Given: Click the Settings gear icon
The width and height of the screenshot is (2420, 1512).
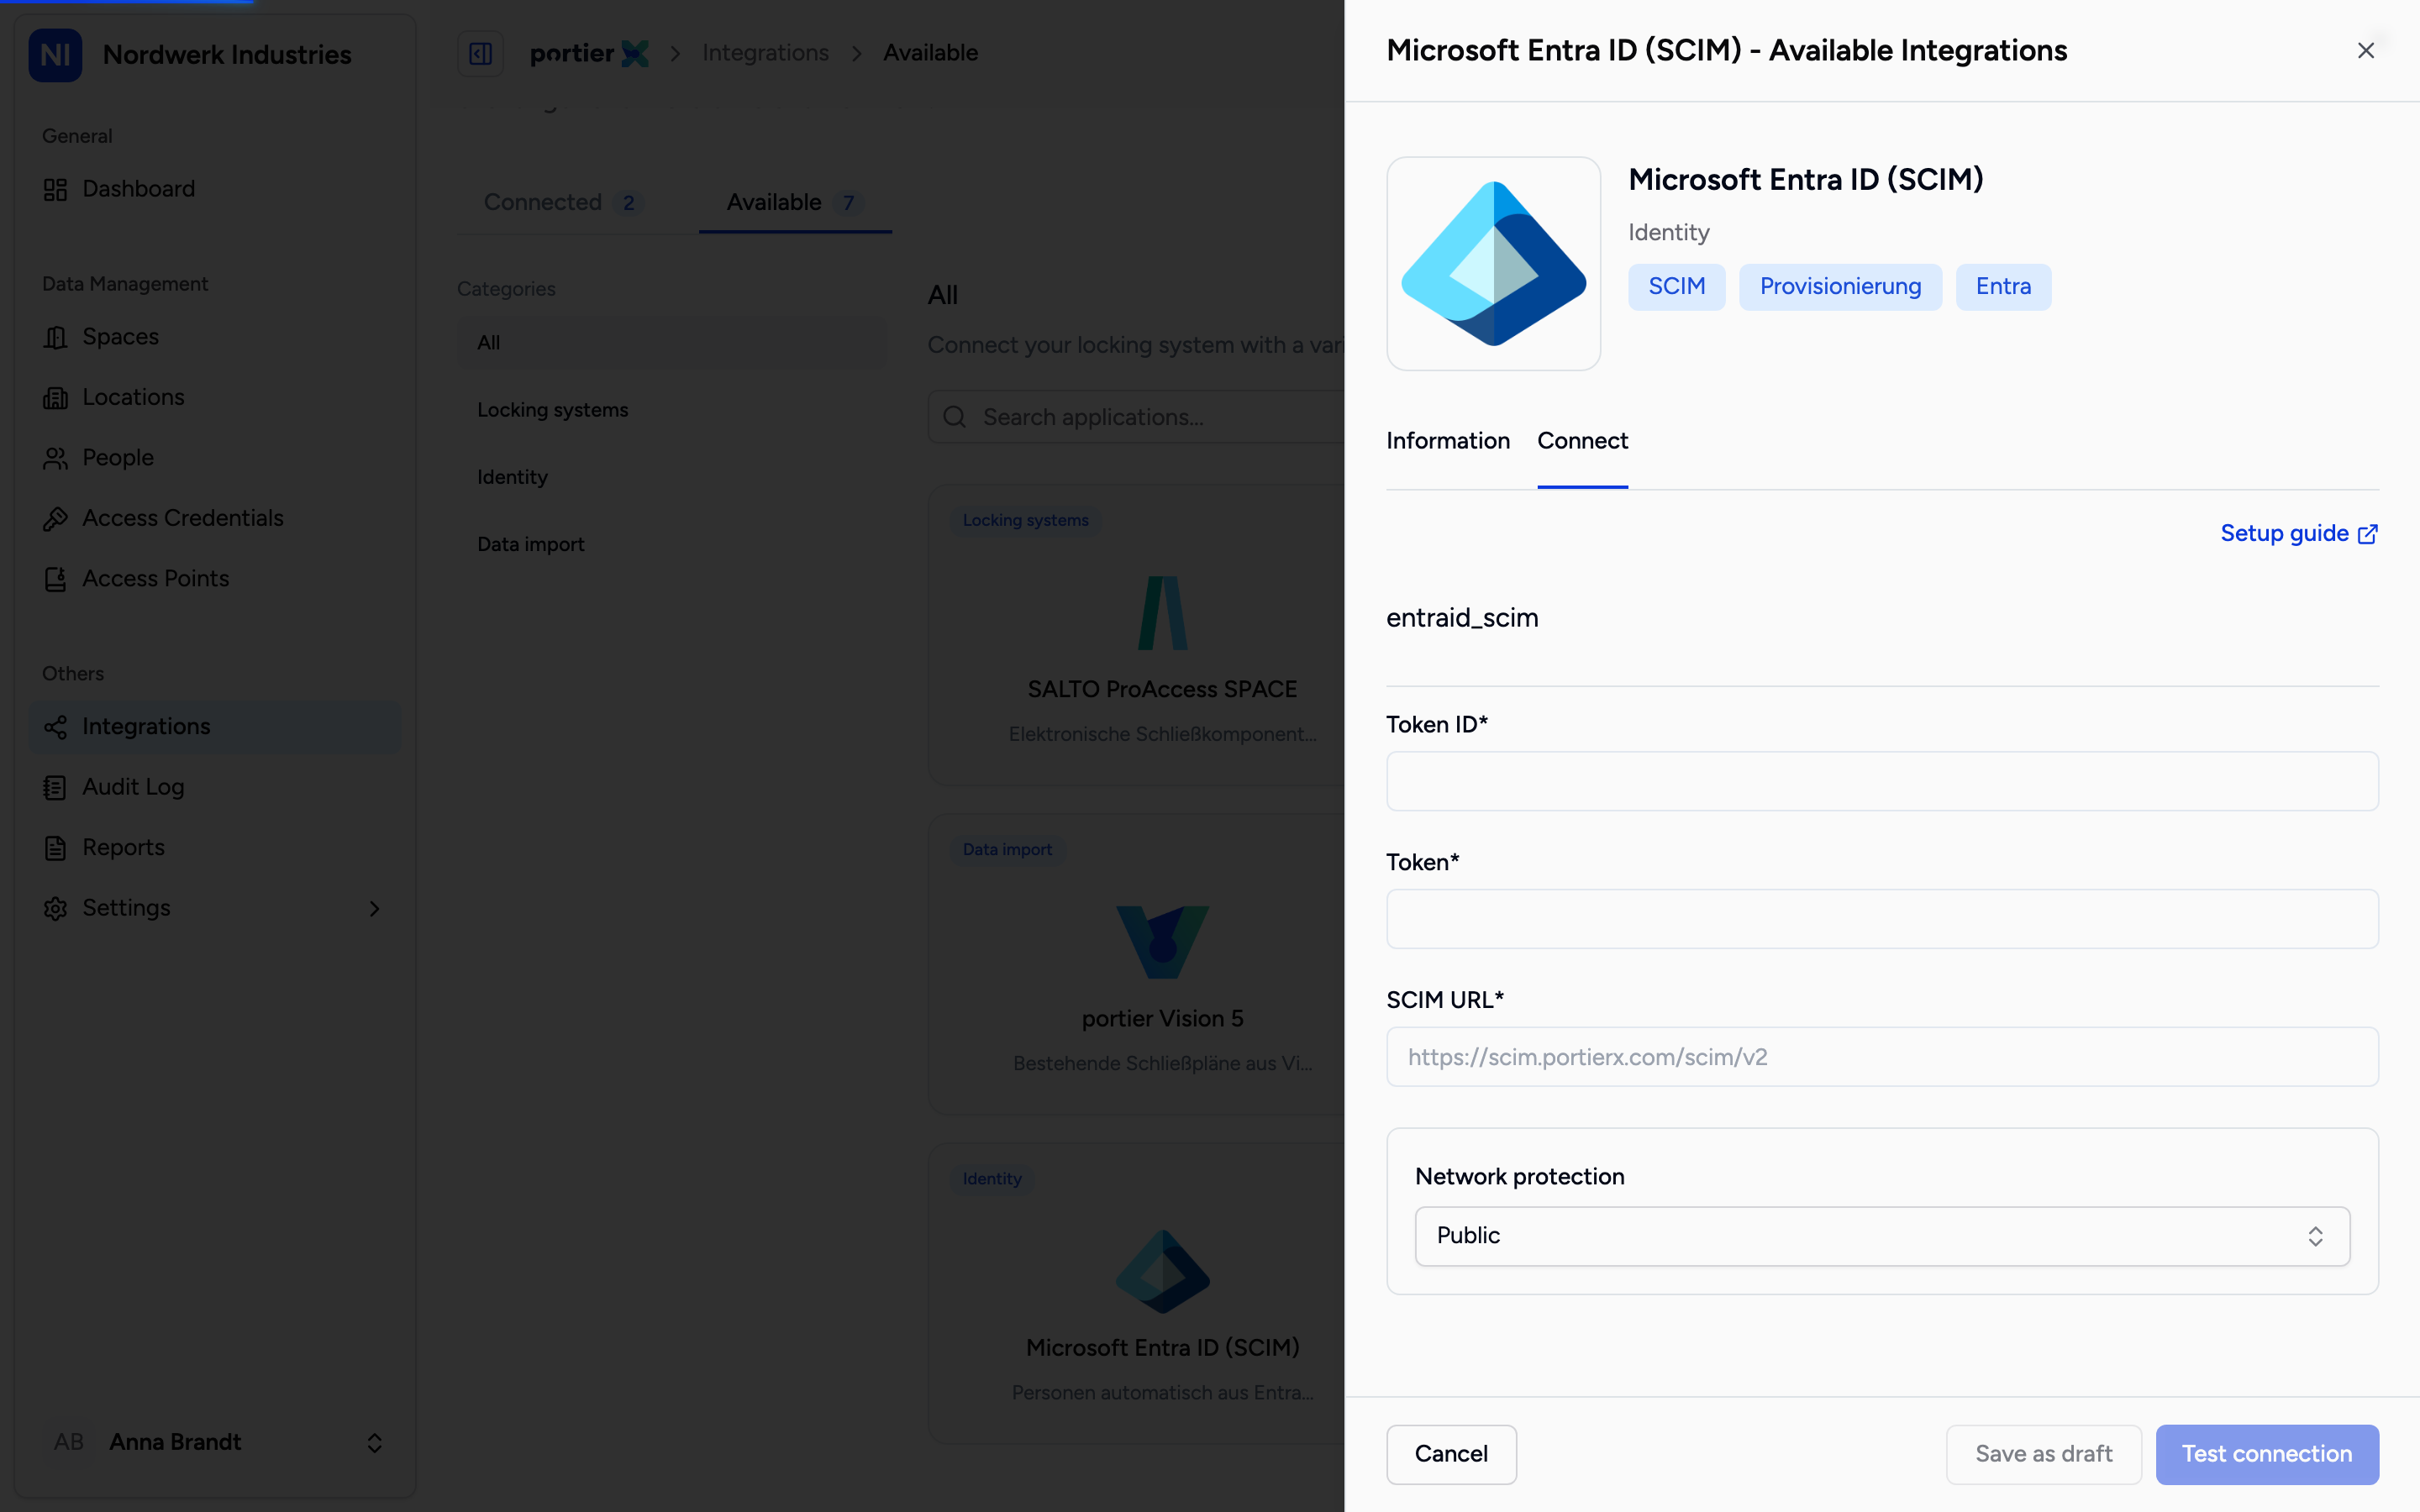Looking at the screenshot, I should [x=55, y=908].
